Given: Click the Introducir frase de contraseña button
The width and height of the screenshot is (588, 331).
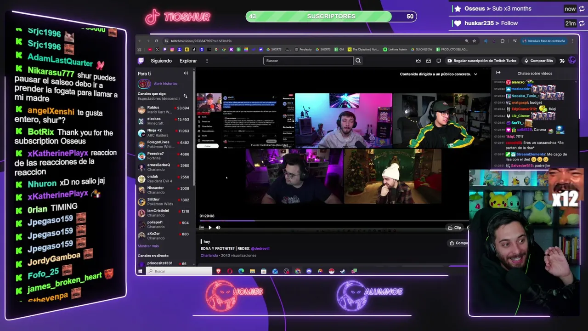Looking at the screenshot, I should pyautogui.click(x=543, y=41).
